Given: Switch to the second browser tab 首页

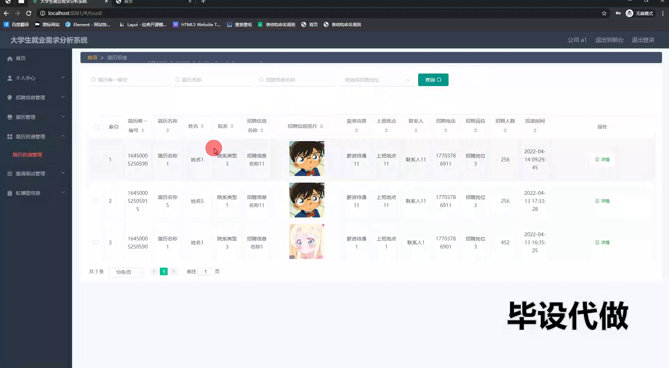Looking at the screenshot, I should tap(153, 2).
